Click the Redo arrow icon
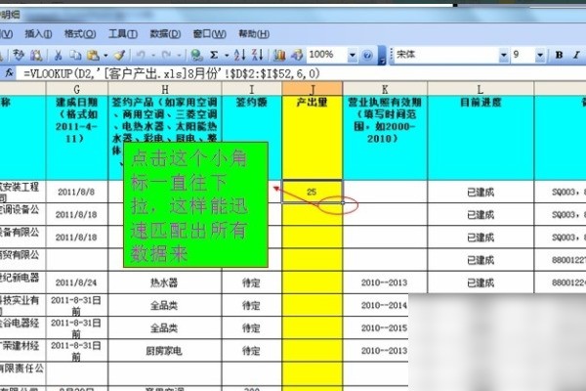The height and width of the screenshot is (391, 586). tap(166, 56)
